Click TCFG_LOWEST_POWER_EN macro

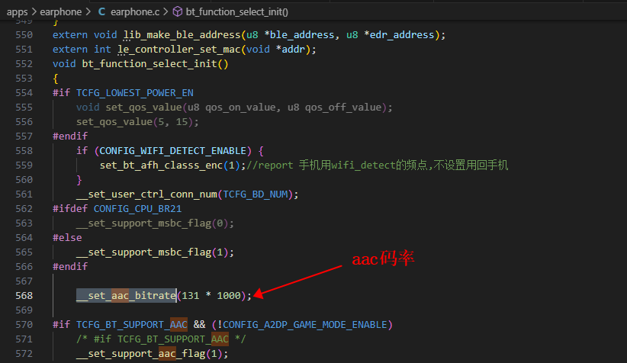[x=135, y=93]
